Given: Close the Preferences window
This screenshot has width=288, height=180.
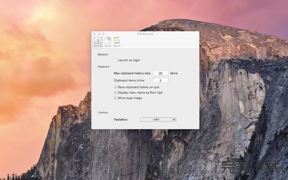Looking at the screenshot, I should click(x=95, y=34).
